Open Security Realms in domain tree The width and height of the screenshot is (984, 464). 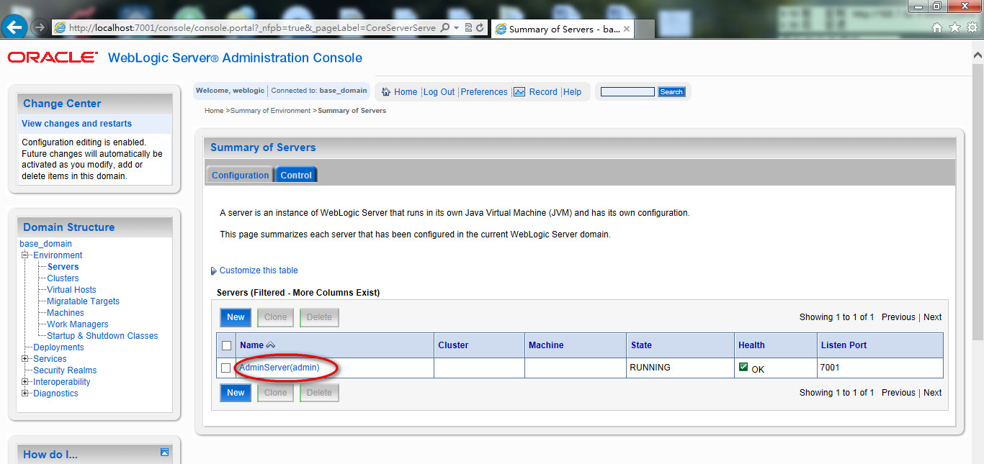pyautogui.click(x=65, y=370)
